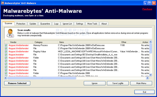Screen dimensions: 157x97
Task: Click the Ignore button
Action: [94, 83]
